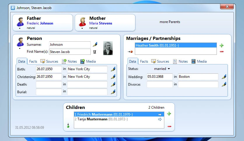Image resolution: width=244 pixels, height=141 pixels.
Task: Open father Frederic Johnson link
Action: click(x=40, y=23)
